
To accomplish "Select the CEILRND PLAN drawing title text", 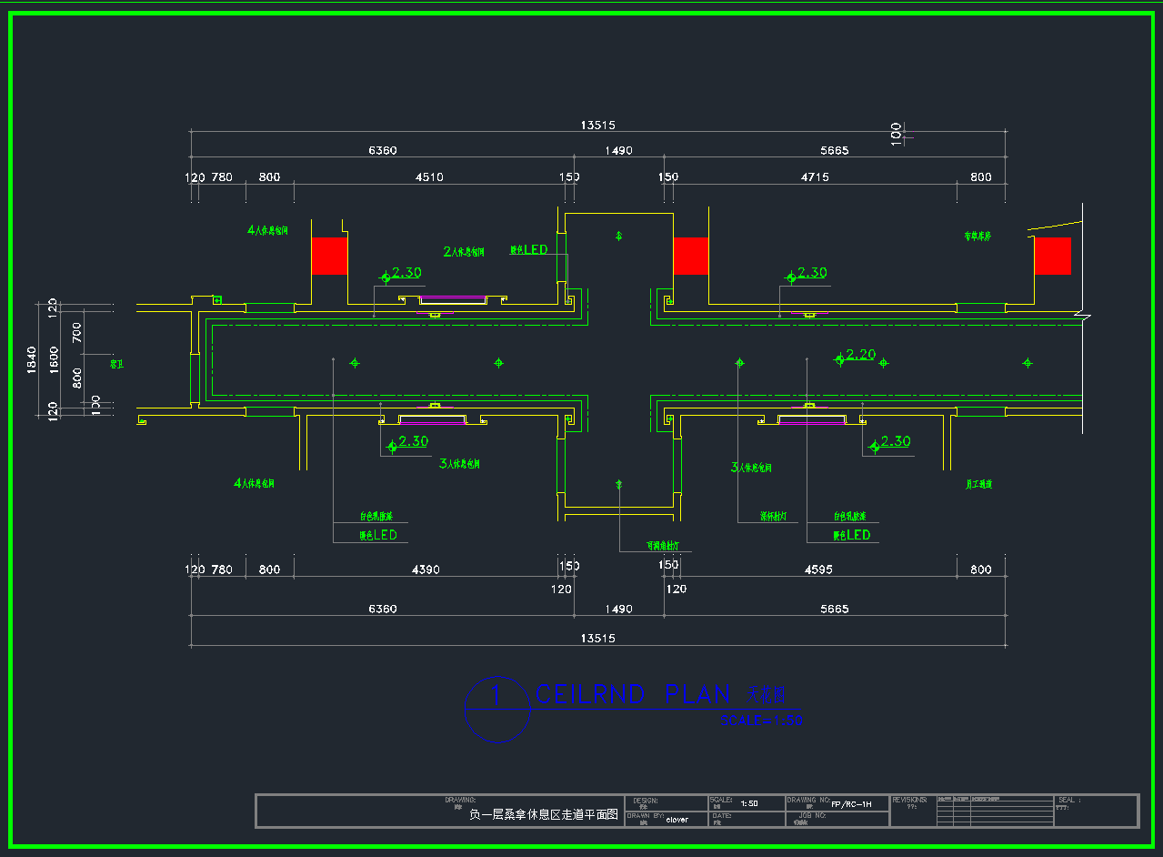I will pos(633,695).
